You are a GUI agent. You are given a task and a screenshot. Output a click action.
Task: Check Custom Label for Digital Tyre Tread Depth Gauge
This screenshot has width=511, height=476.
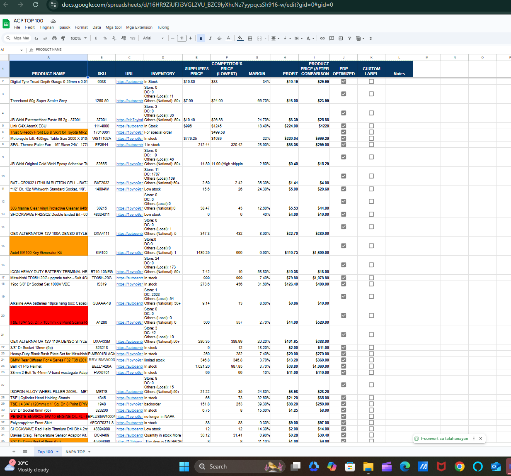pos(371,81)
